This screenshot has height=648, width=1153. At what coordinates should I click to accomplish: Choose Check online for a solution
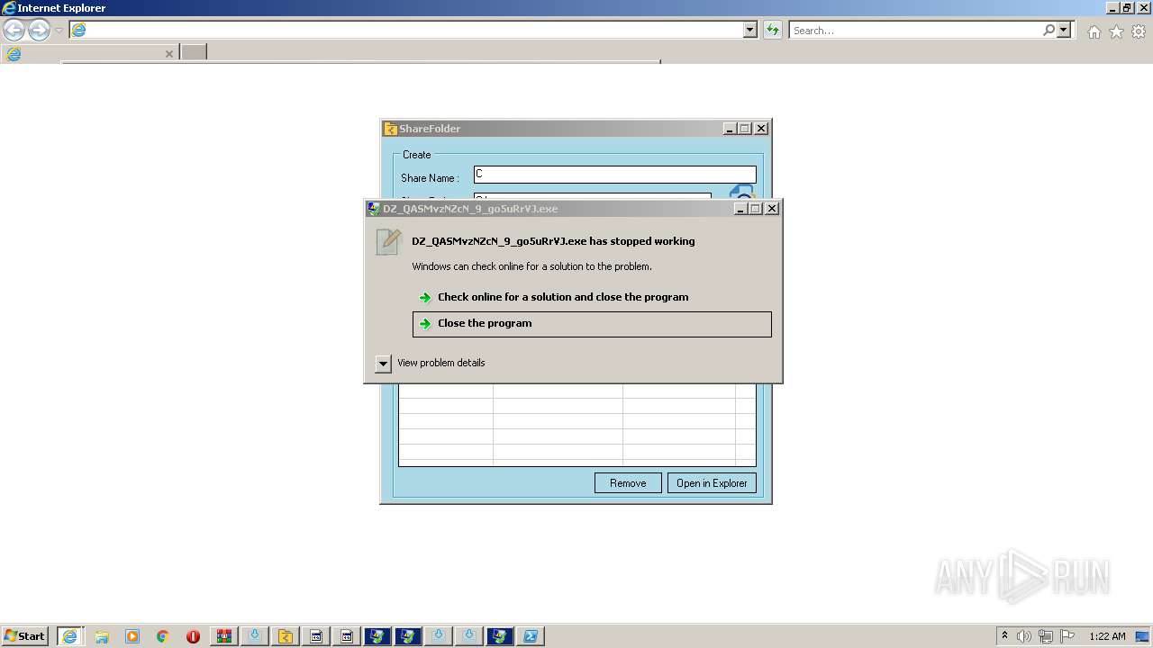563,297
